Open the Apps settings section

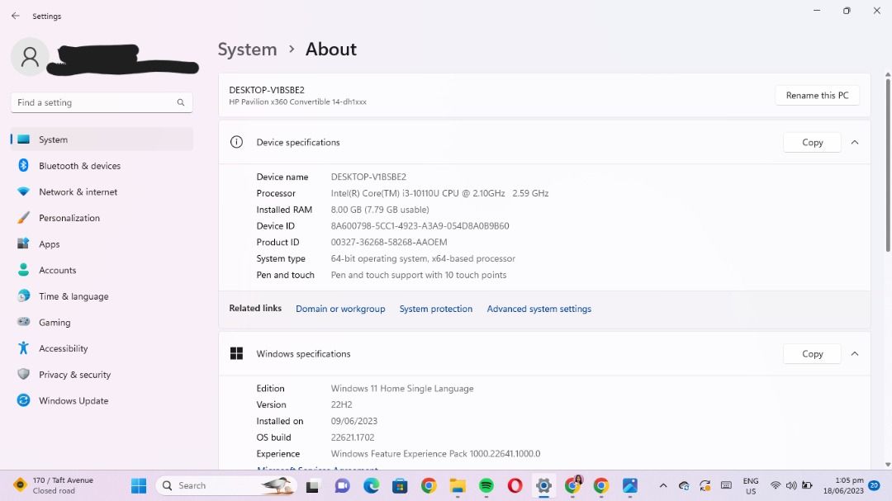coord(49,244)
